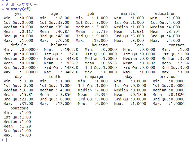Select age mean value 40.87

(x=63, y=32)
